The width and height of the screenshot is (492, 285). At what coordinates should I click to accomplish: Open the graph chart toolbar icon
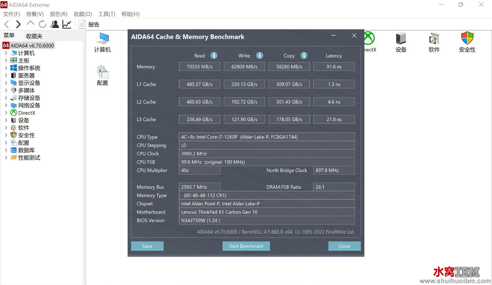[x=67, y=24]
